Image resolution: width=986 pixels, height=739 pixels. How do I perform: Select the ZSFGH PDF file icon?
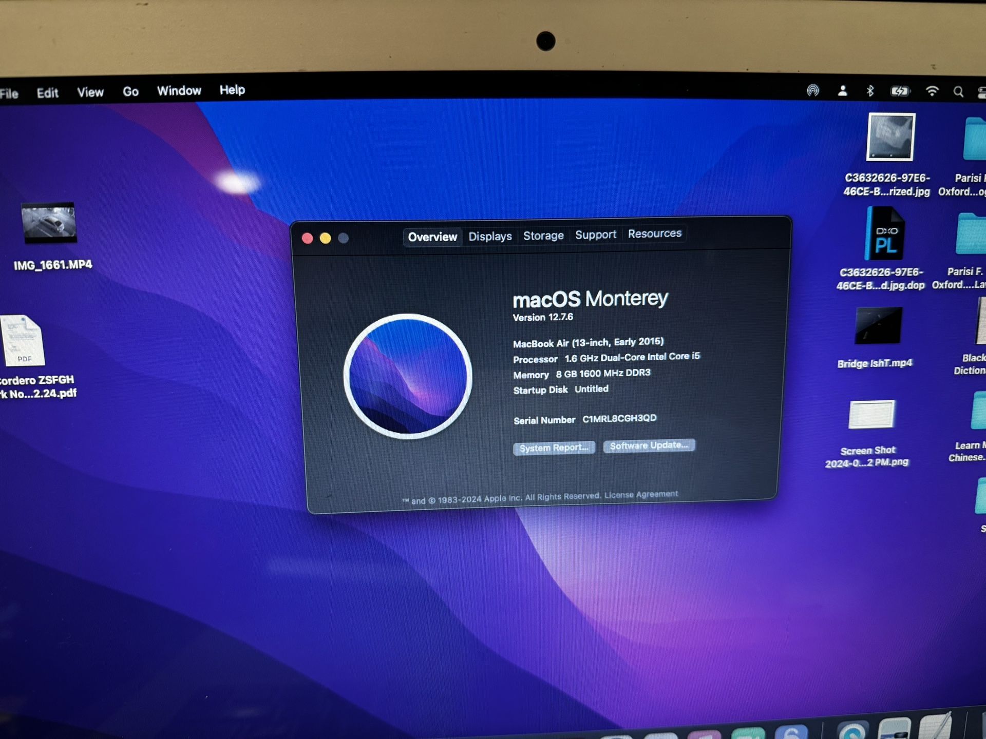pyautogui.click(x=22, y=340)
